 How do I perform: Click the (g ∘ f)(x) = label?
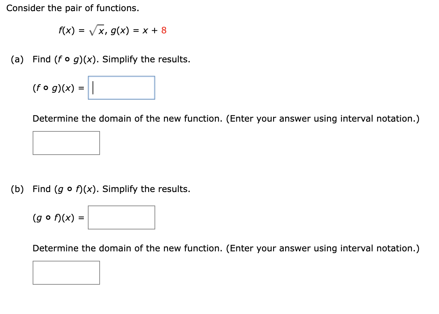pyautogui.click(x=58, y=218)
